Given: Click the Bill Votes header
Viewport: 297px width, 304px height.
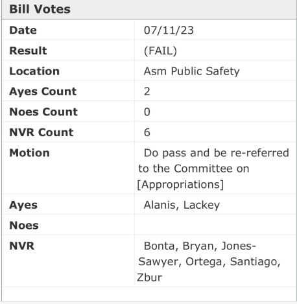Looking at the screenshot, I should [x=40, y=9].
